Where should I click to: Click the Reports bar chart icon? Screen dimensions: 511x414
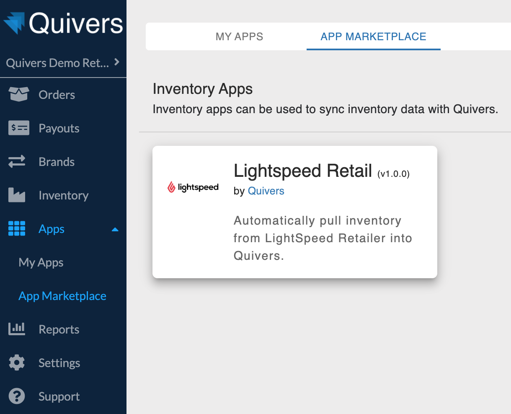click(17, 329)
